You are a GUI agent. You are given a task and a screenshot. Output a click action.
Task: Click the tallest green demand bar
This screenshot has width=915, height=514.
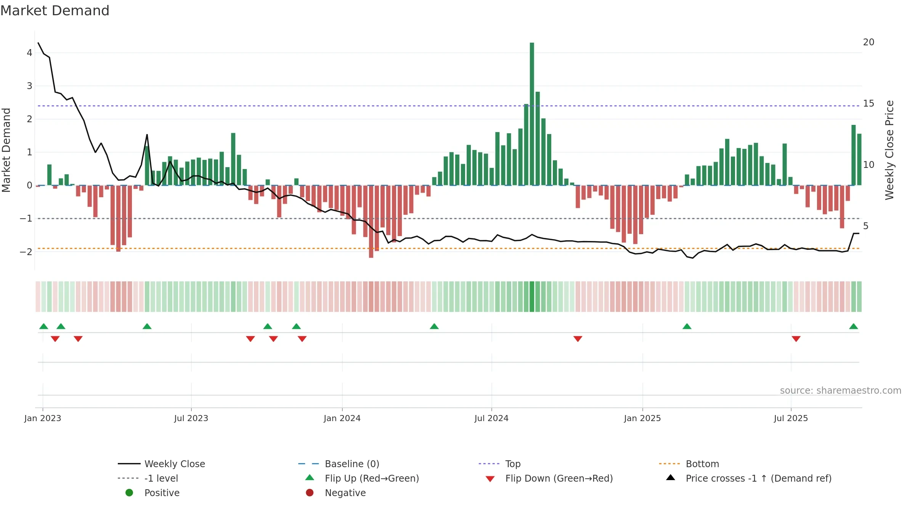[x=532, y=114]
